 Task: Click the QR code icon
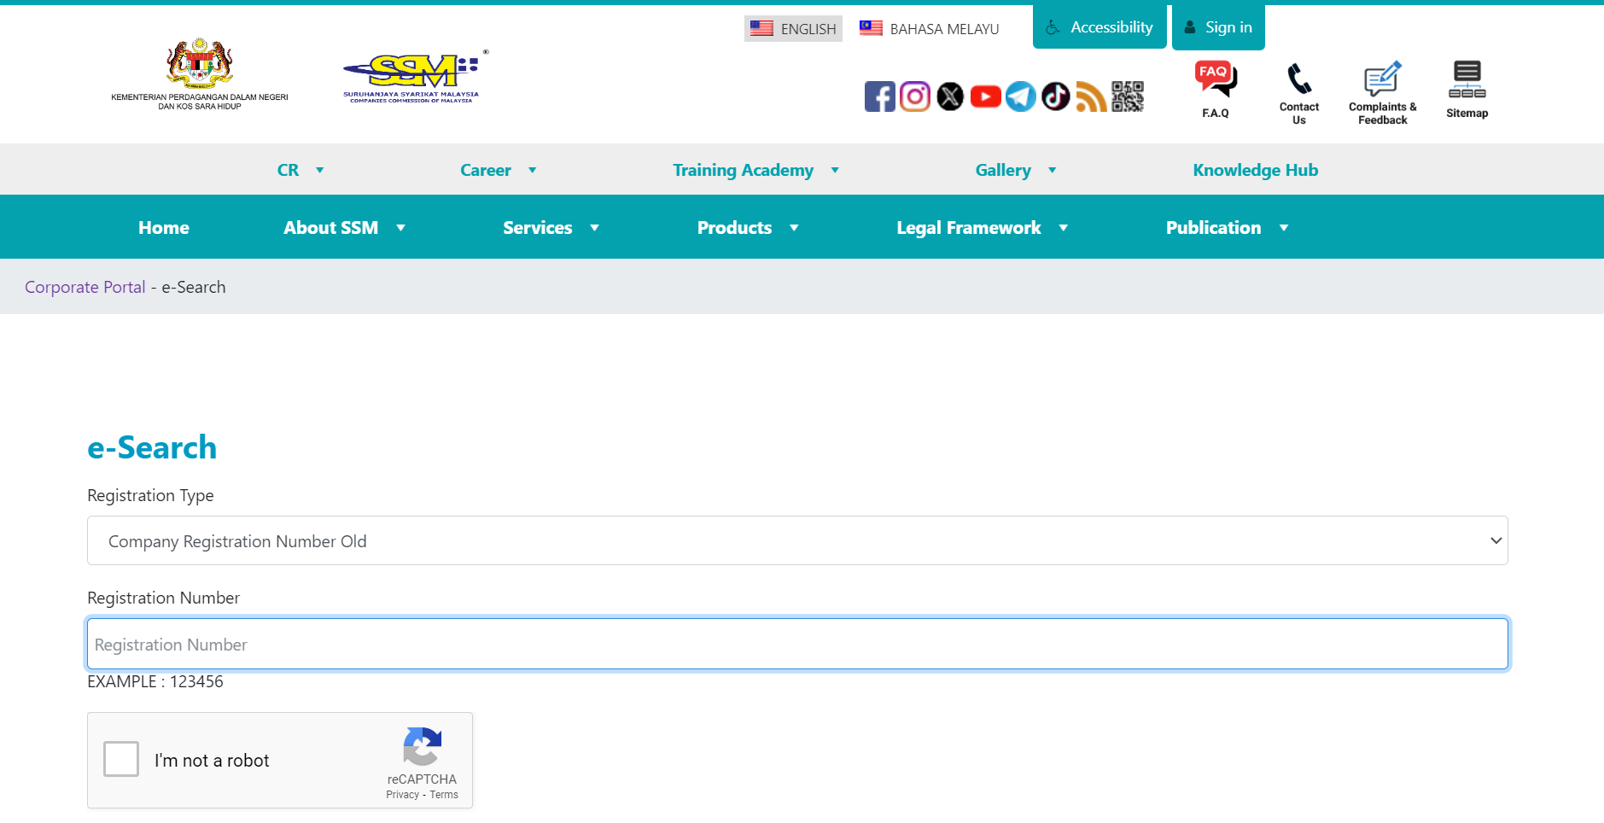(1127, 96)
